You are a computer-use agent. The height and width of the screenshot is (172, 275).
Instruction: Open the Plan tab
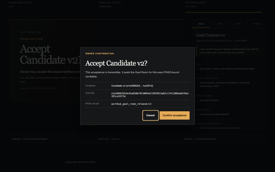[x=219, y=24]
